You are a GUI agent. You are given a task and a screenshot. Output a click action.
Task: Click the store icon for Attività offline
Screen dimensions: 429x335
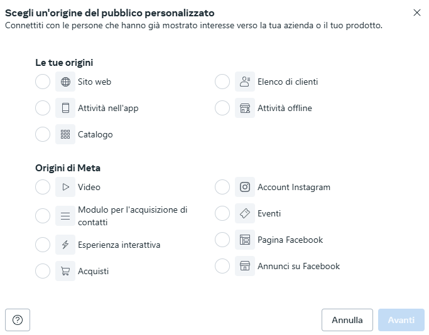pyautogui.click(x=245, y=109)
